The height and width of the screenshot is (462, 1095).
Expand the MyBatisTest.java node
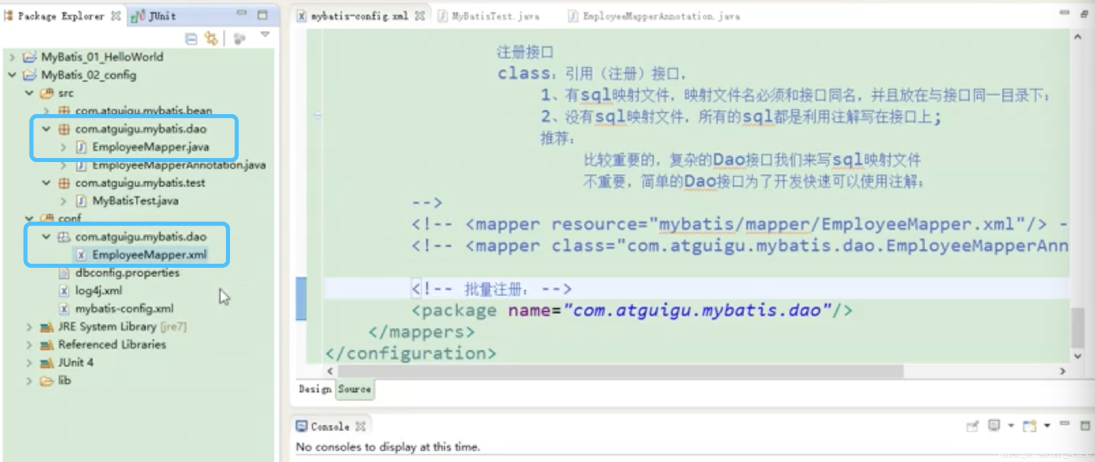coord(63,201)
